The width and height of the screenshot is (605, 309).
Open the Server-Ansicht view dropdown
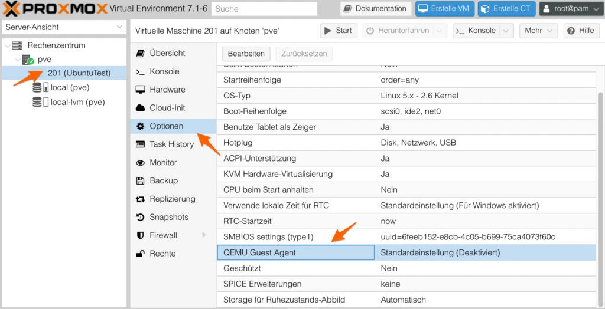(x=64, y=27)
